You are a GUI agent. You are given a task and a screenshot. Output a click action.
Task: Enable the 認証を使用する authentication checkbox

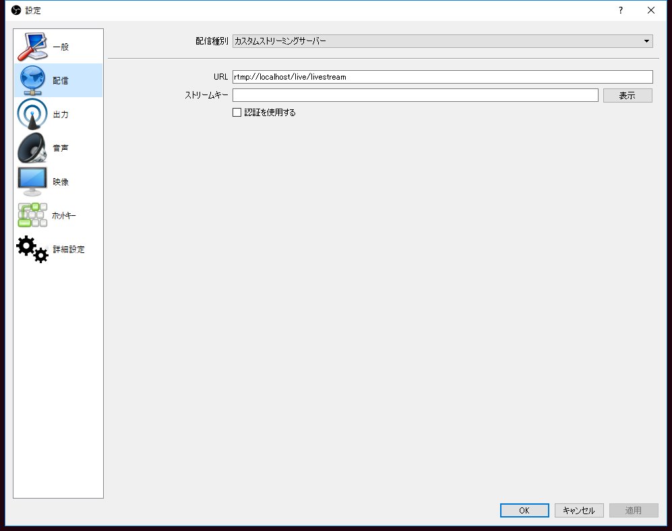click(x=237, y=112)
